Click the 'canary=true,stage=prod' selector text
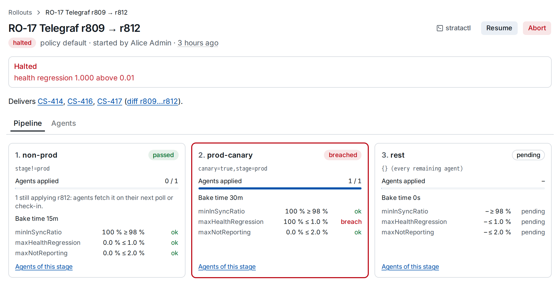 coord(233,169)
